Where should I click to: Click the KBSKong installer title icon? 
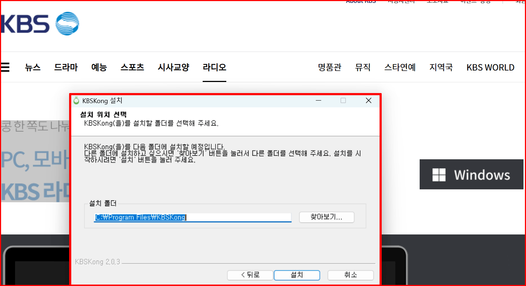click(x=76, y=101)
